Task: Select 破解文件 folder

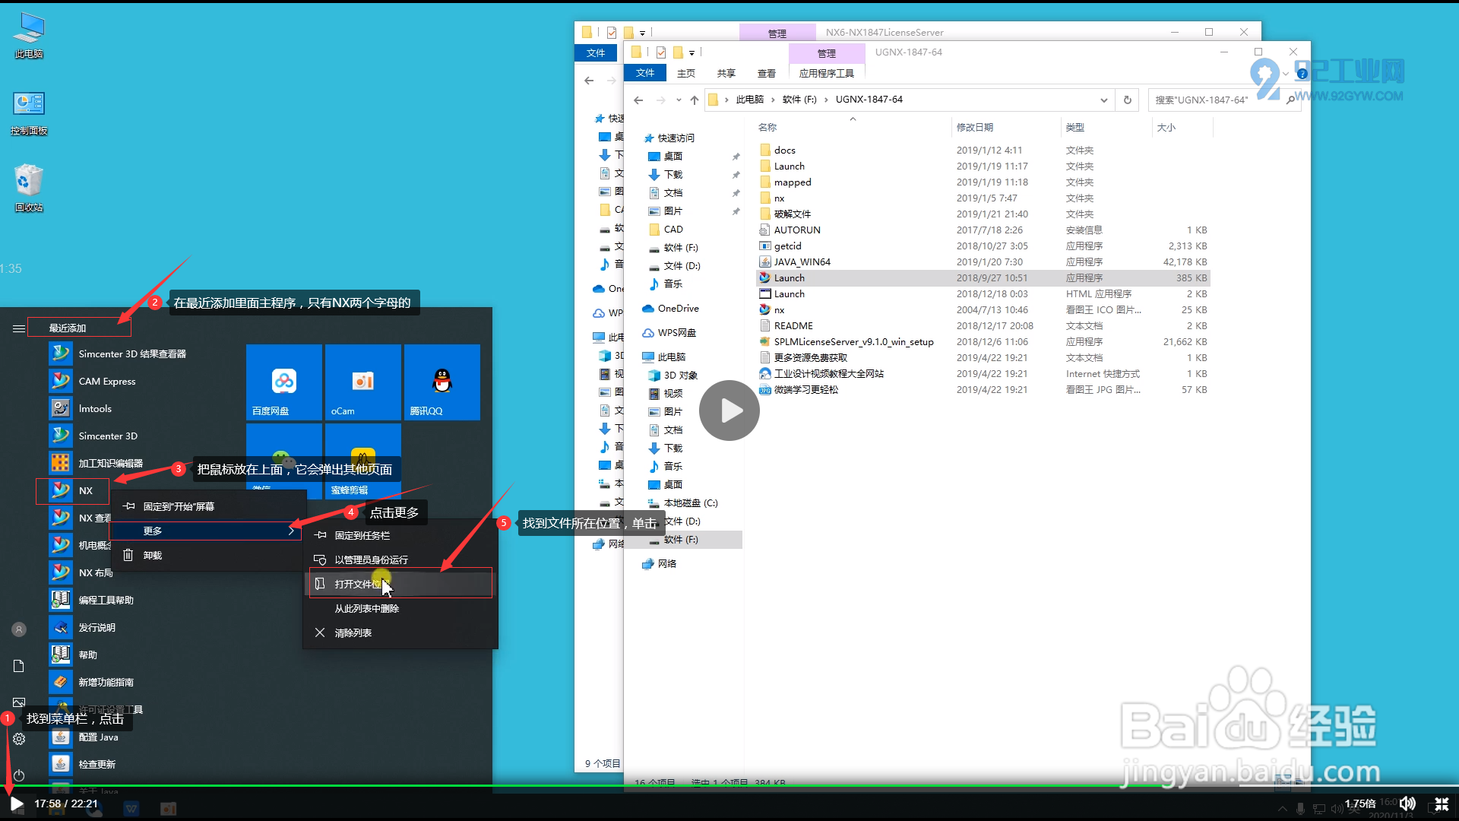Action: click(793, 214)
